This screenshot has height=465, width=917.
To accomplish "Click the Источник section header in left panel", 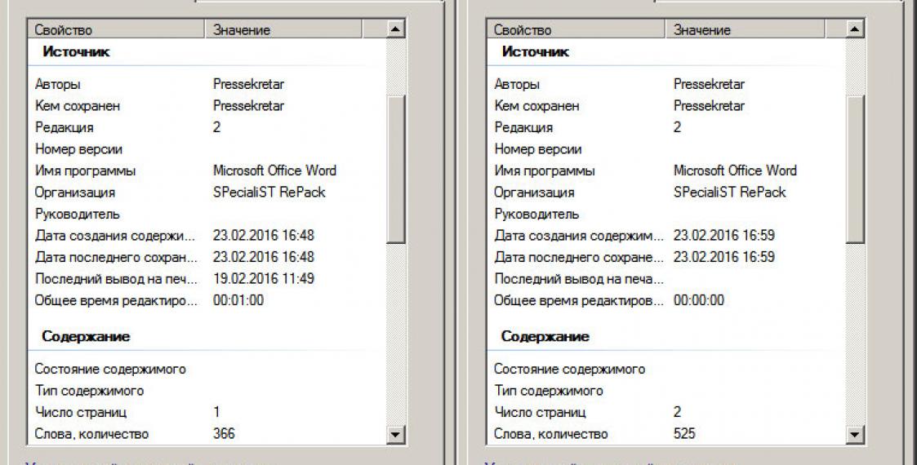I will point(77,52).
